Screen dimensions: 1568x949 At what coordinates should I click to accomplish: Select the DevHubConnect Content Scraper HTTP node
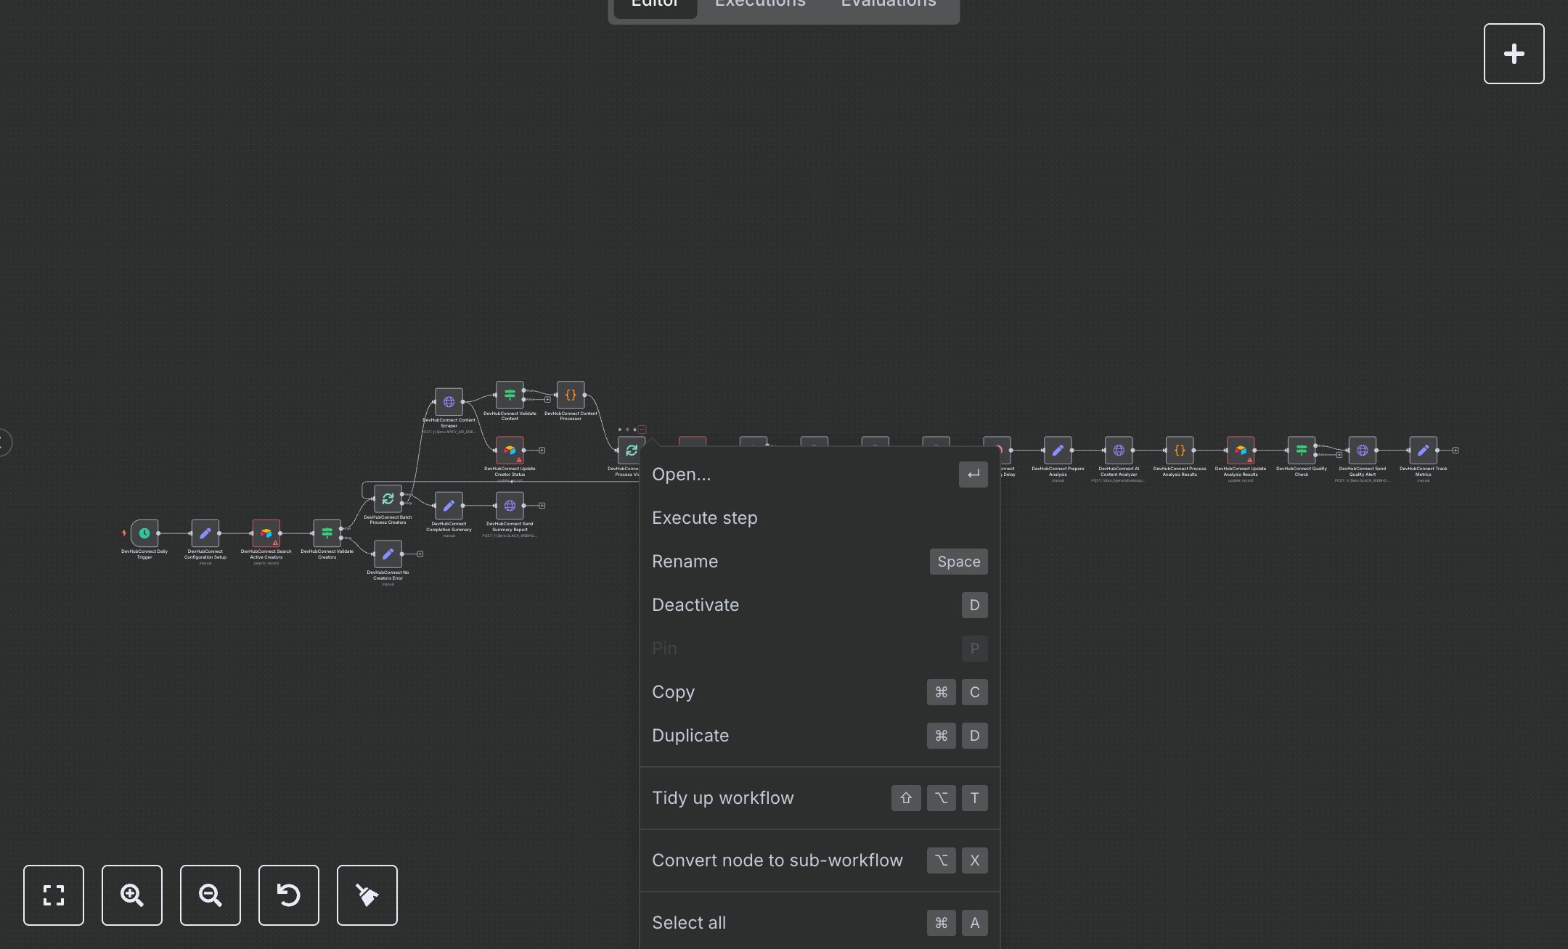[449, 401]
